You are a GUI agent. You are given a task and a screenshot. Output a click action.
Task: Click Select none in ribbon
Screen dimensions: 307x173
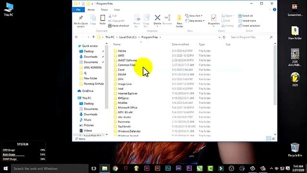[247, 21]
